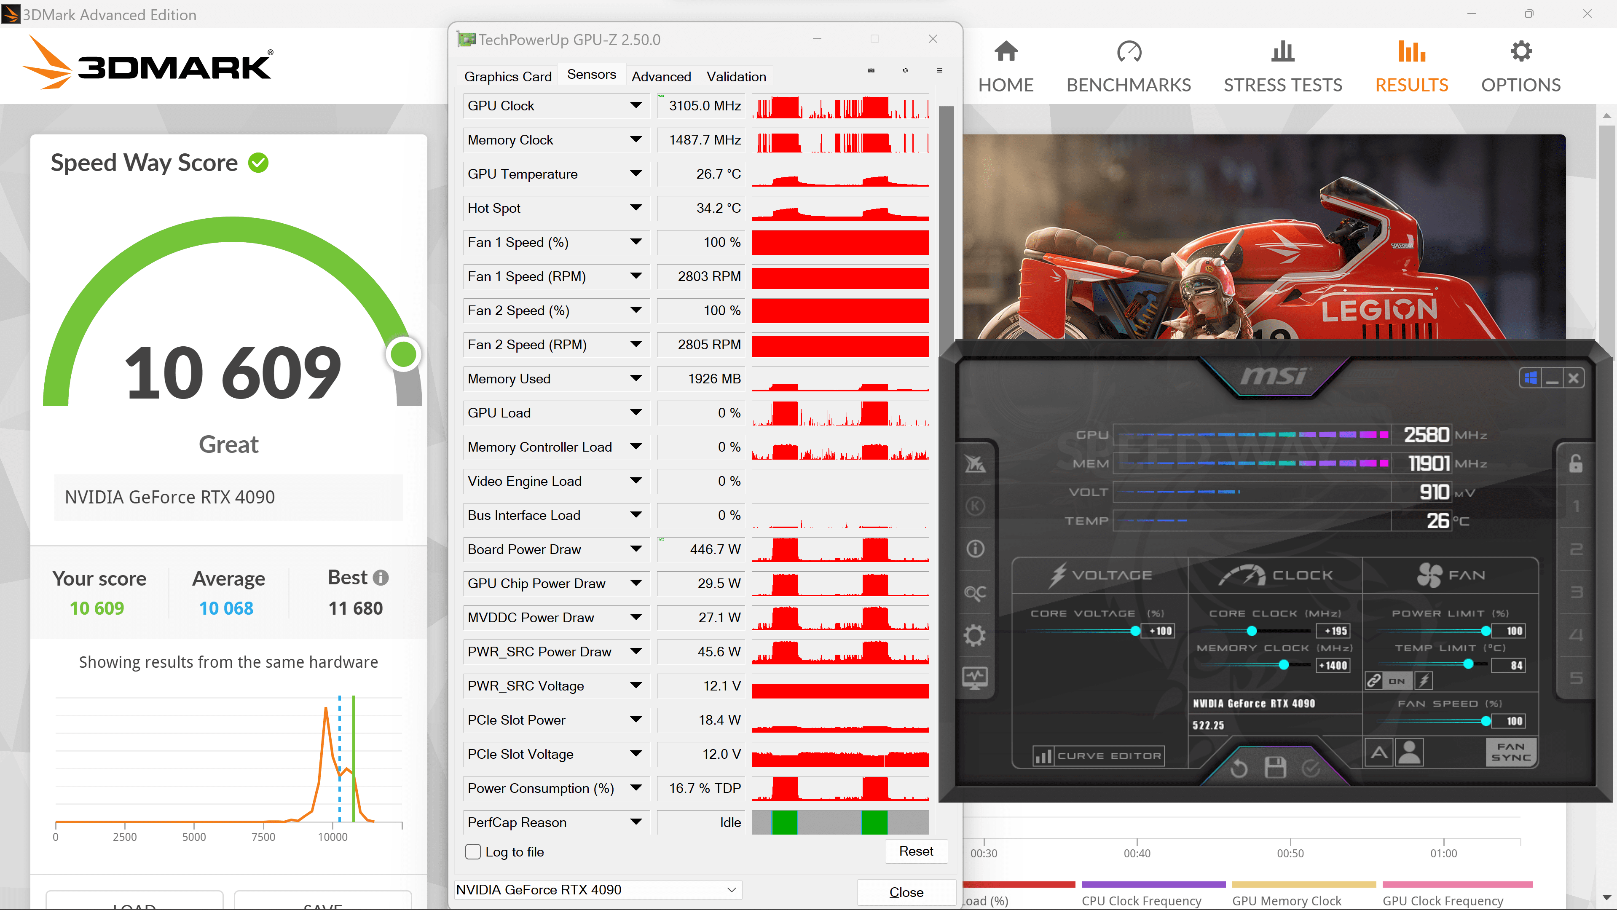The image size is (1617, 910).
Task: Take a GPU-Z screenshot with the camera icon
Action: (x=871, y=70)
